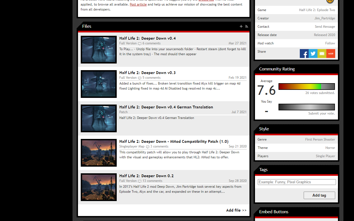Share the mod on Reddit
Image resolution: width=354 pixels, height=221 pixels.
pos(331,54)
